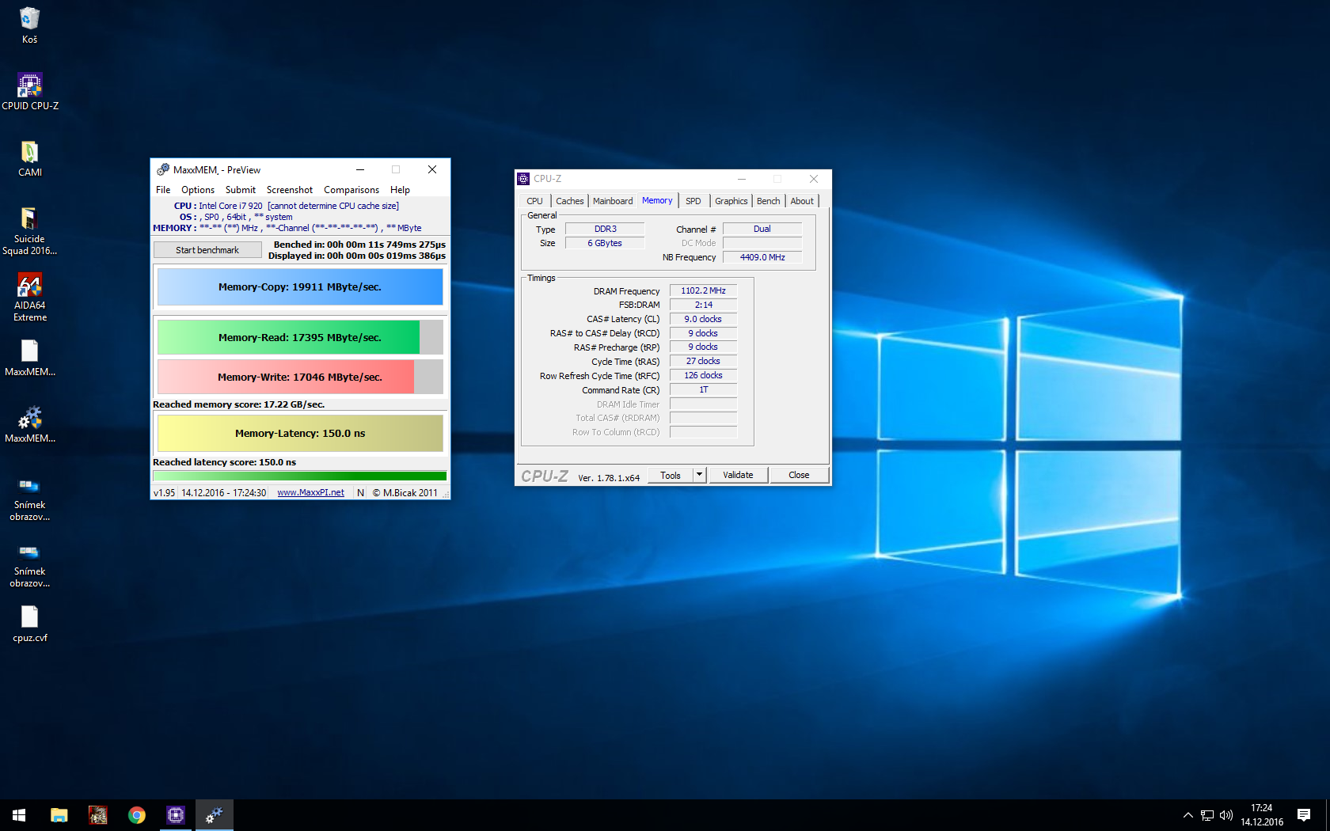1330x831 pixels.
Task: Open the www.MaxxPI.net link
Action: pyautogui.click(x=310, y=493)
